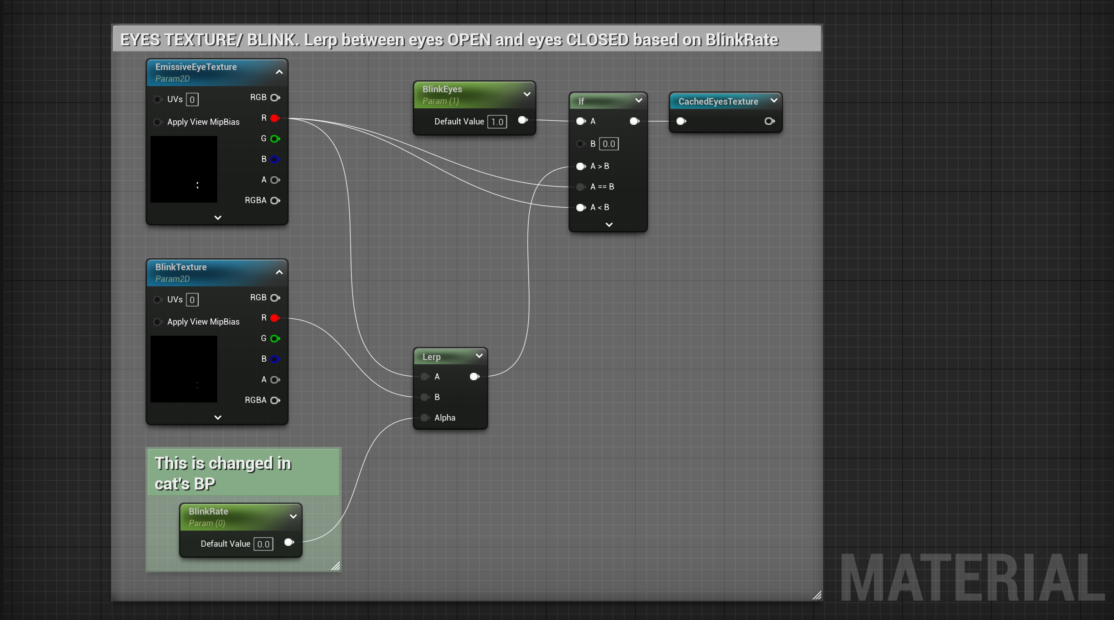Expand EmissiveEyeTexture advanced pins with bottom chevron
Viewport: 1114px width, 620px height.
218,218
